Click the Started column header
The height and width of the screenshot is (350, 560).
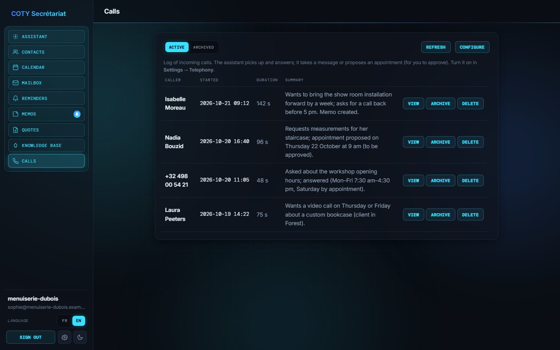[x=209, y=80]
